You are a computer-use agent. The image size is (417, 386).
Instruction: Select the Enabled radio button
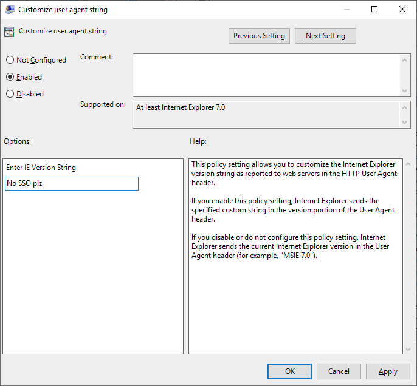(x=10, y=77)
